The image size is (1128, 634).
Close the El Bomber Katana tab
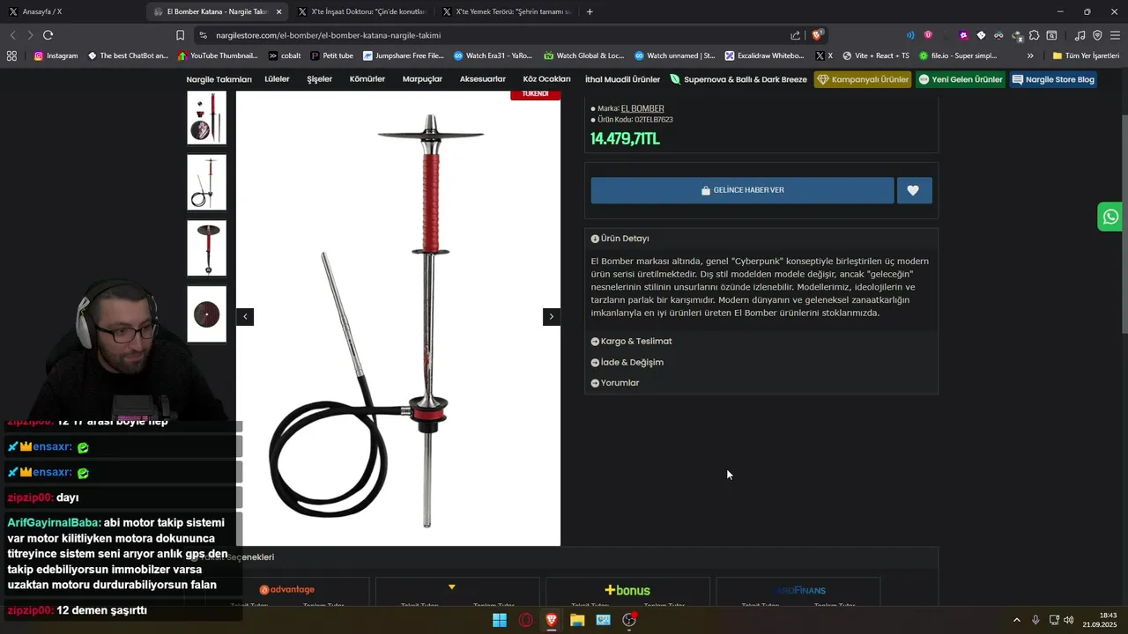(279, 11)
